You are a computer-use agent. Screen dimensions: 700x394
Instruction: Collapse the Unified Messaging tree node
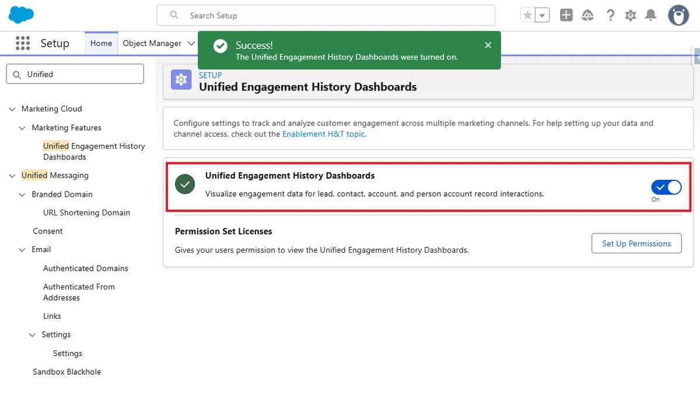(x=12, y=176)
